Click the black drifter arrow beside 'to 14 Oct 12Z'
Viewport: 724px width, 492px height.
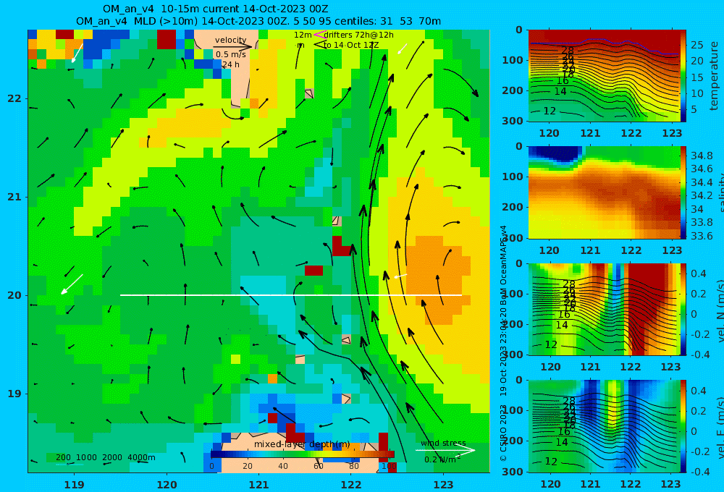point(319,45)
